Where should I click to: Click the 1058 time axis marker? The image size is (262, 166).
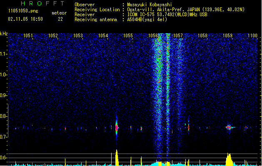202,36
